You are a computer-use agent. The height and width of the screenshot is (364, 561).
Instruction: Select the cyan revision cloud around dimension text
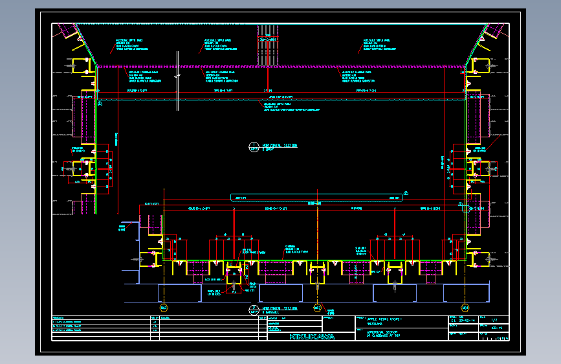(317, 198)
